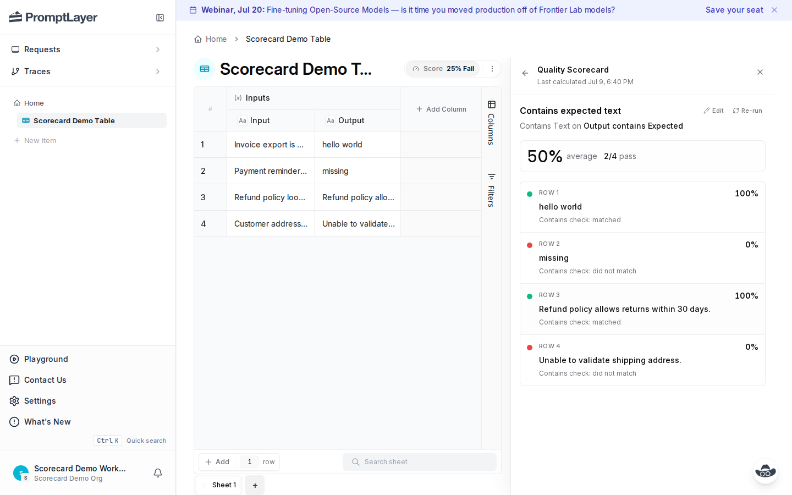Click the webinar calendar icon

[x=193, y=10]
